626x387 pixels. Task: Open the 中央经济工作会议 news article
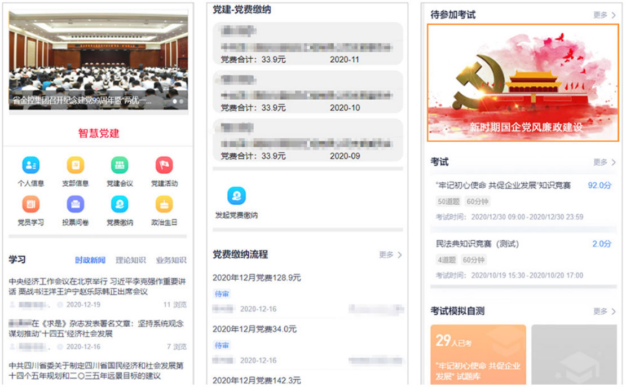(x=98, y=287)
